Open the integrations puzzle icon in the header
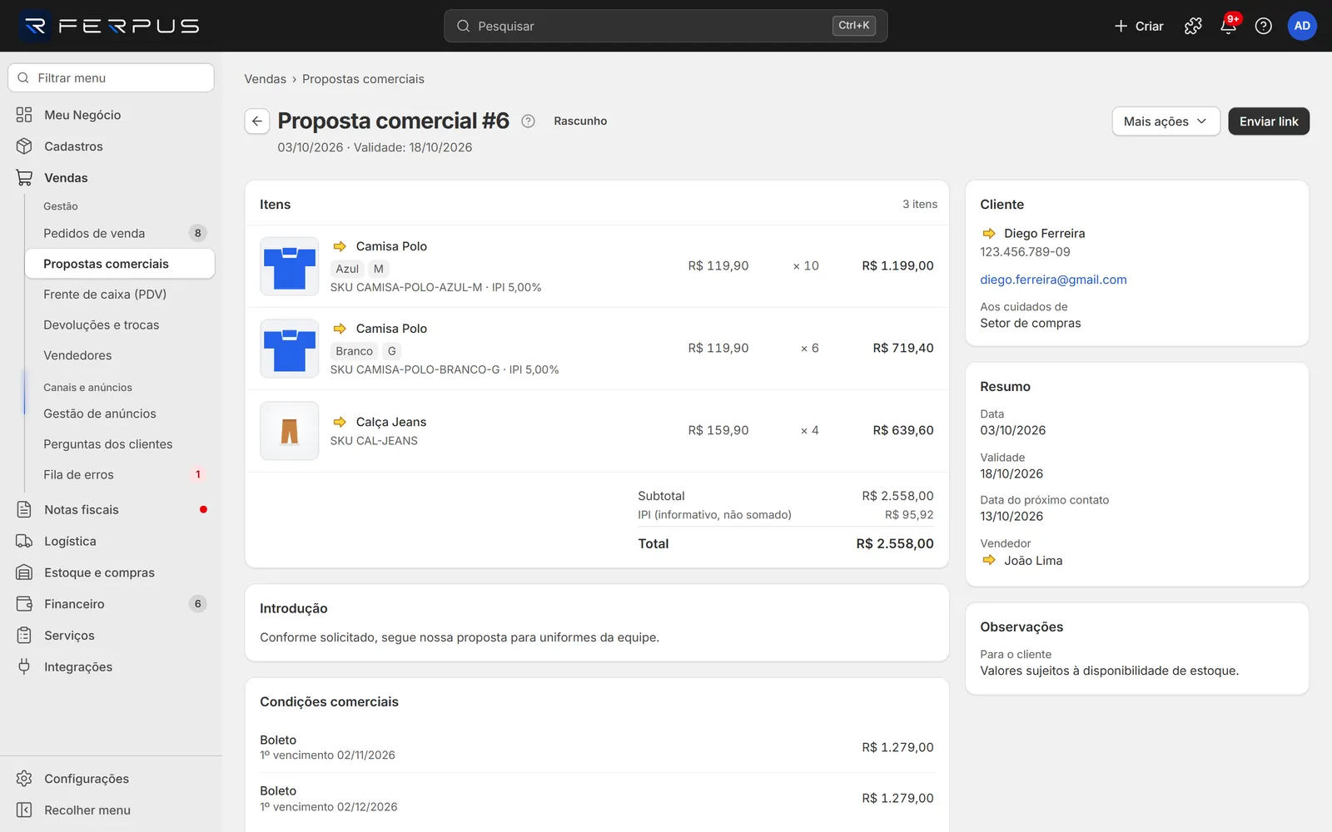1332x832 pixels. (x=1193, y=26)
